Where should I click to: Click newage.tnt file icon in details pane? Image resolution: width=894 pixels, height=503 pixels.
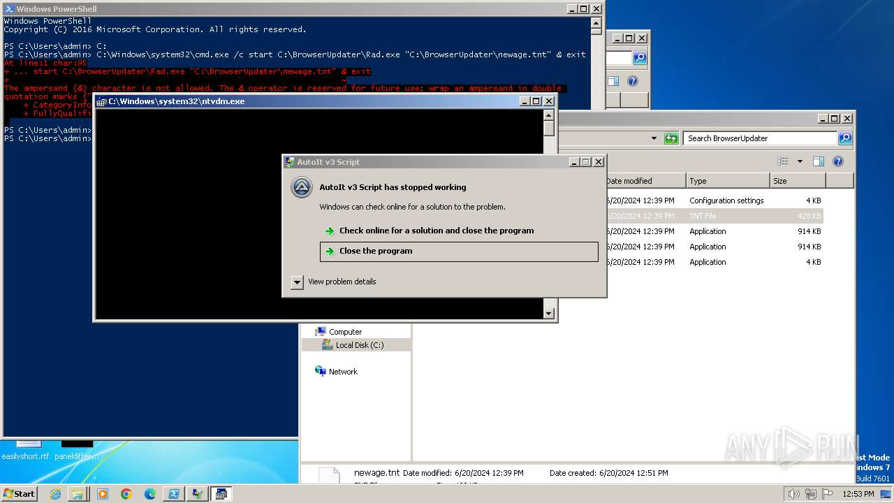329,476
